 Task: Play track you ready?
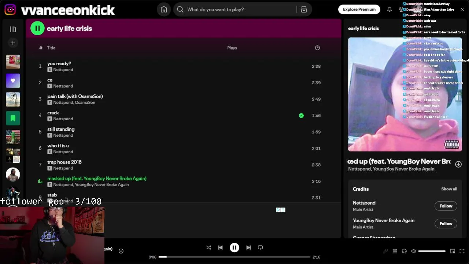point(59,63)
